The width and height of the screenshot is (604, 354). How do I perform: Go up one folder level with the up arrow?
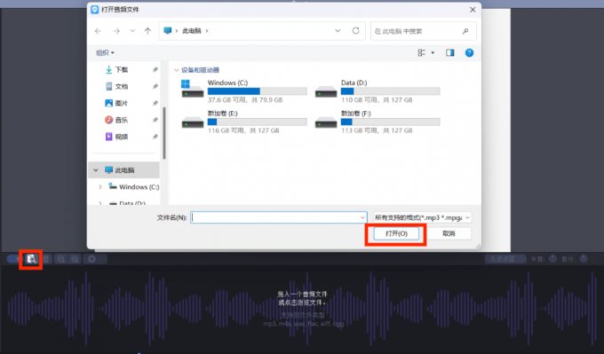coord(148,31)
